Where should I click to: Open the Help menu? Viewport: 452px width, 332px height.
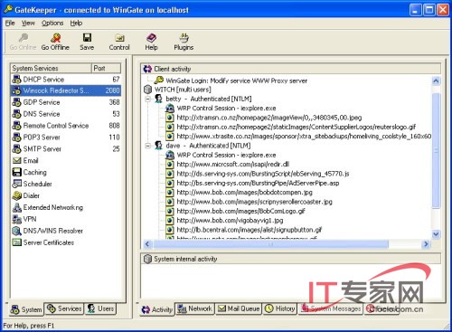pos(76,24)
